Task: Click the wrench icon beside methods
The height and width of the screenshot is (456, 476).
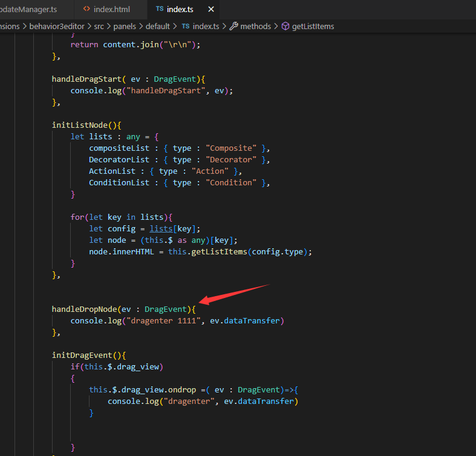Action: tap(233, 27)
